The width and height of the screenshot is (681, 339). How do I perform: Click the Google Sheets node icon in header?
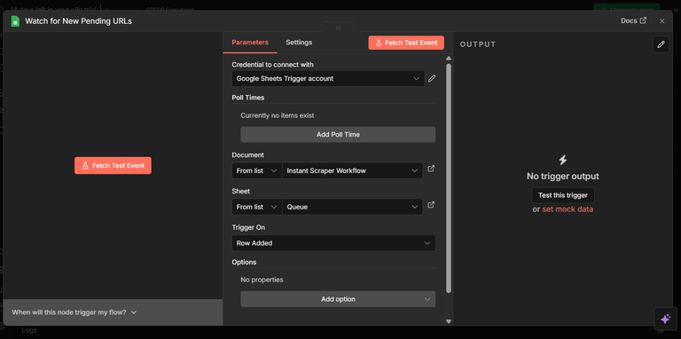[15, 21]
